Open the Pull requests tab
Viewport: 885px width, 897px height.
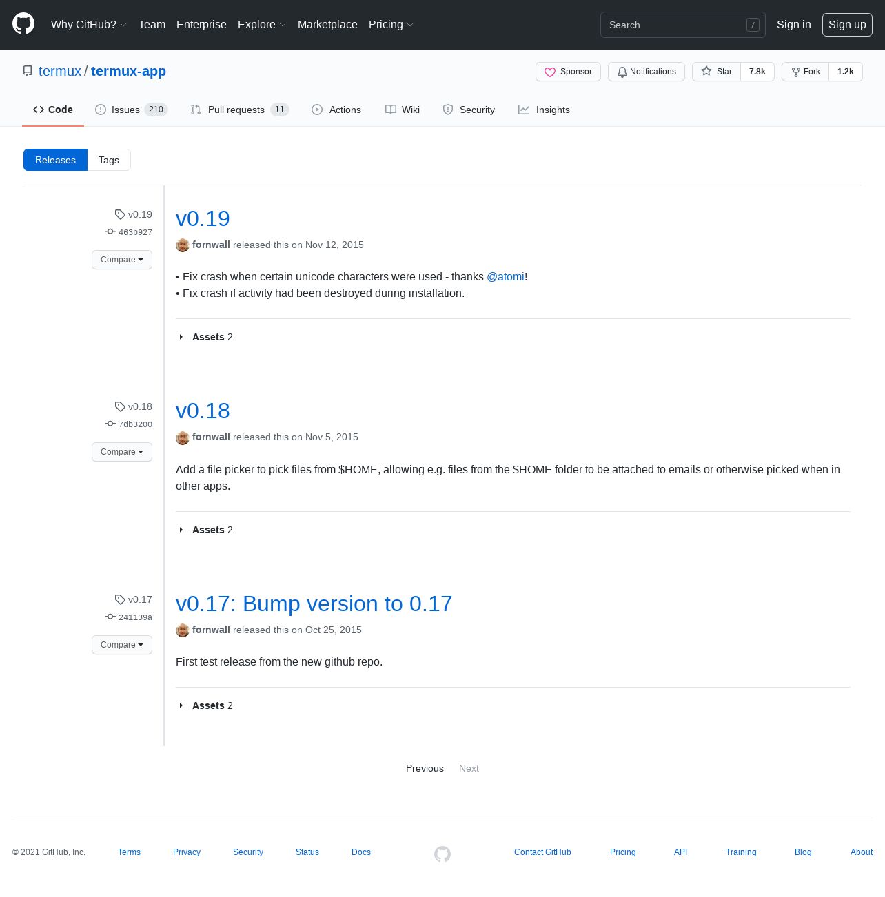pos(240,110)
